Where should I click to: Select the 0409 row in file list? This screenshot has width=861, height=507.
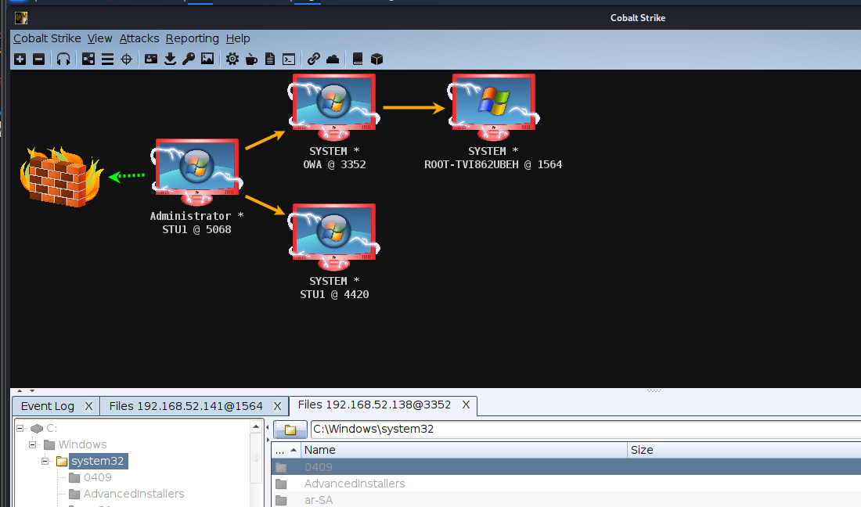pyautogui.click(x=566, y=467)
